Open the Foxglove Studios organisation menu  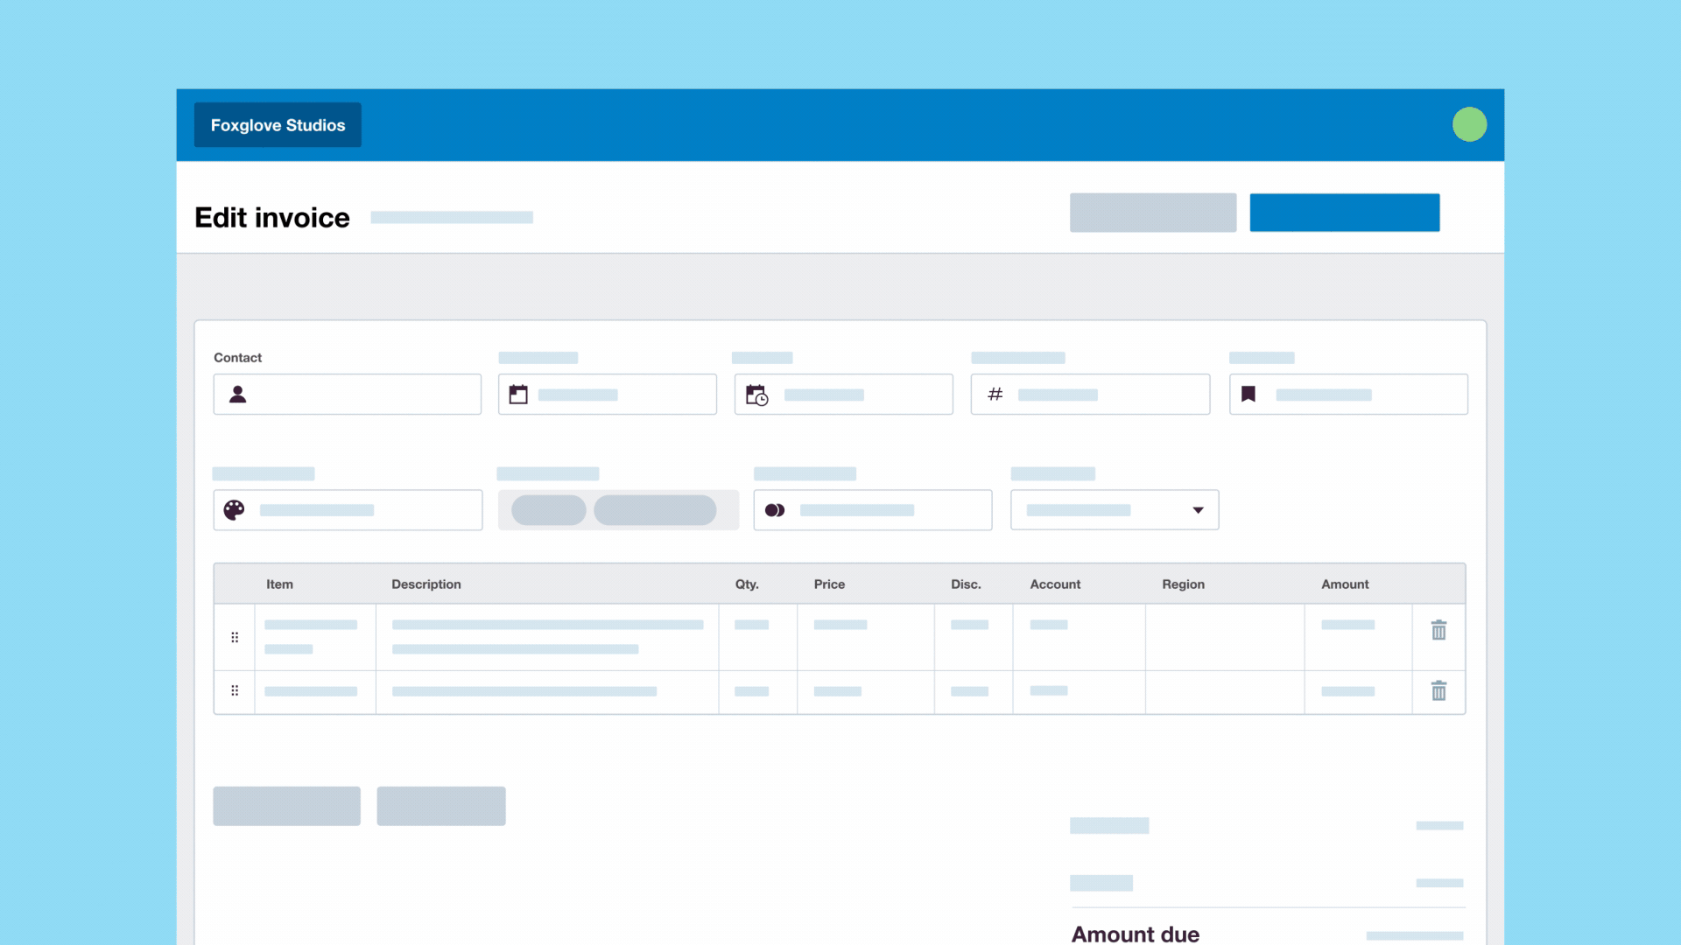[278, 125]
